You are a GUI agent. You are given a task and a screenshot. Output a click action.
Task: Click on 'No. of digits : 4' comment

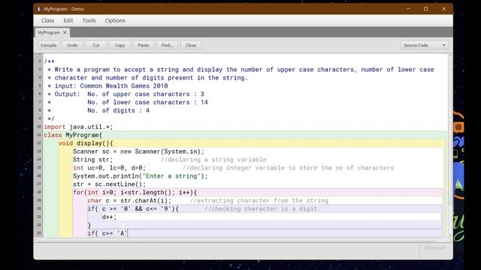(x=119, y=110)
